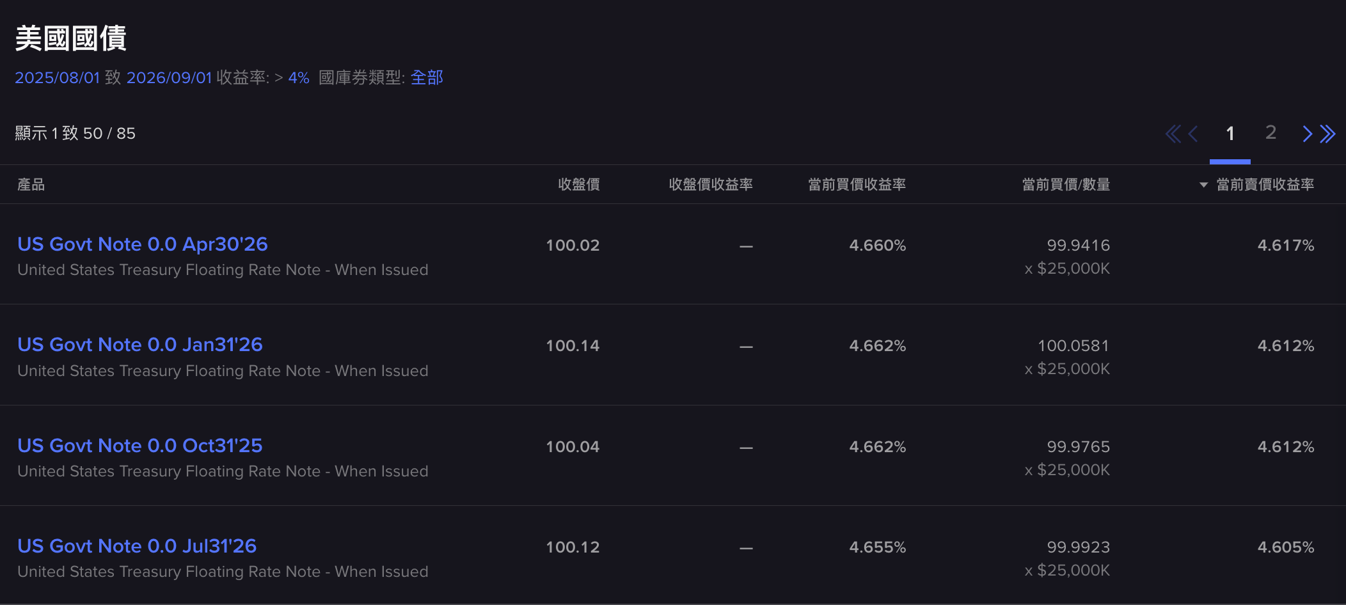Screen dimensions: 1346x605
Task: Toggle sort direction on 當前賣價收益率 column arrow
Action: click(1203, 184)
